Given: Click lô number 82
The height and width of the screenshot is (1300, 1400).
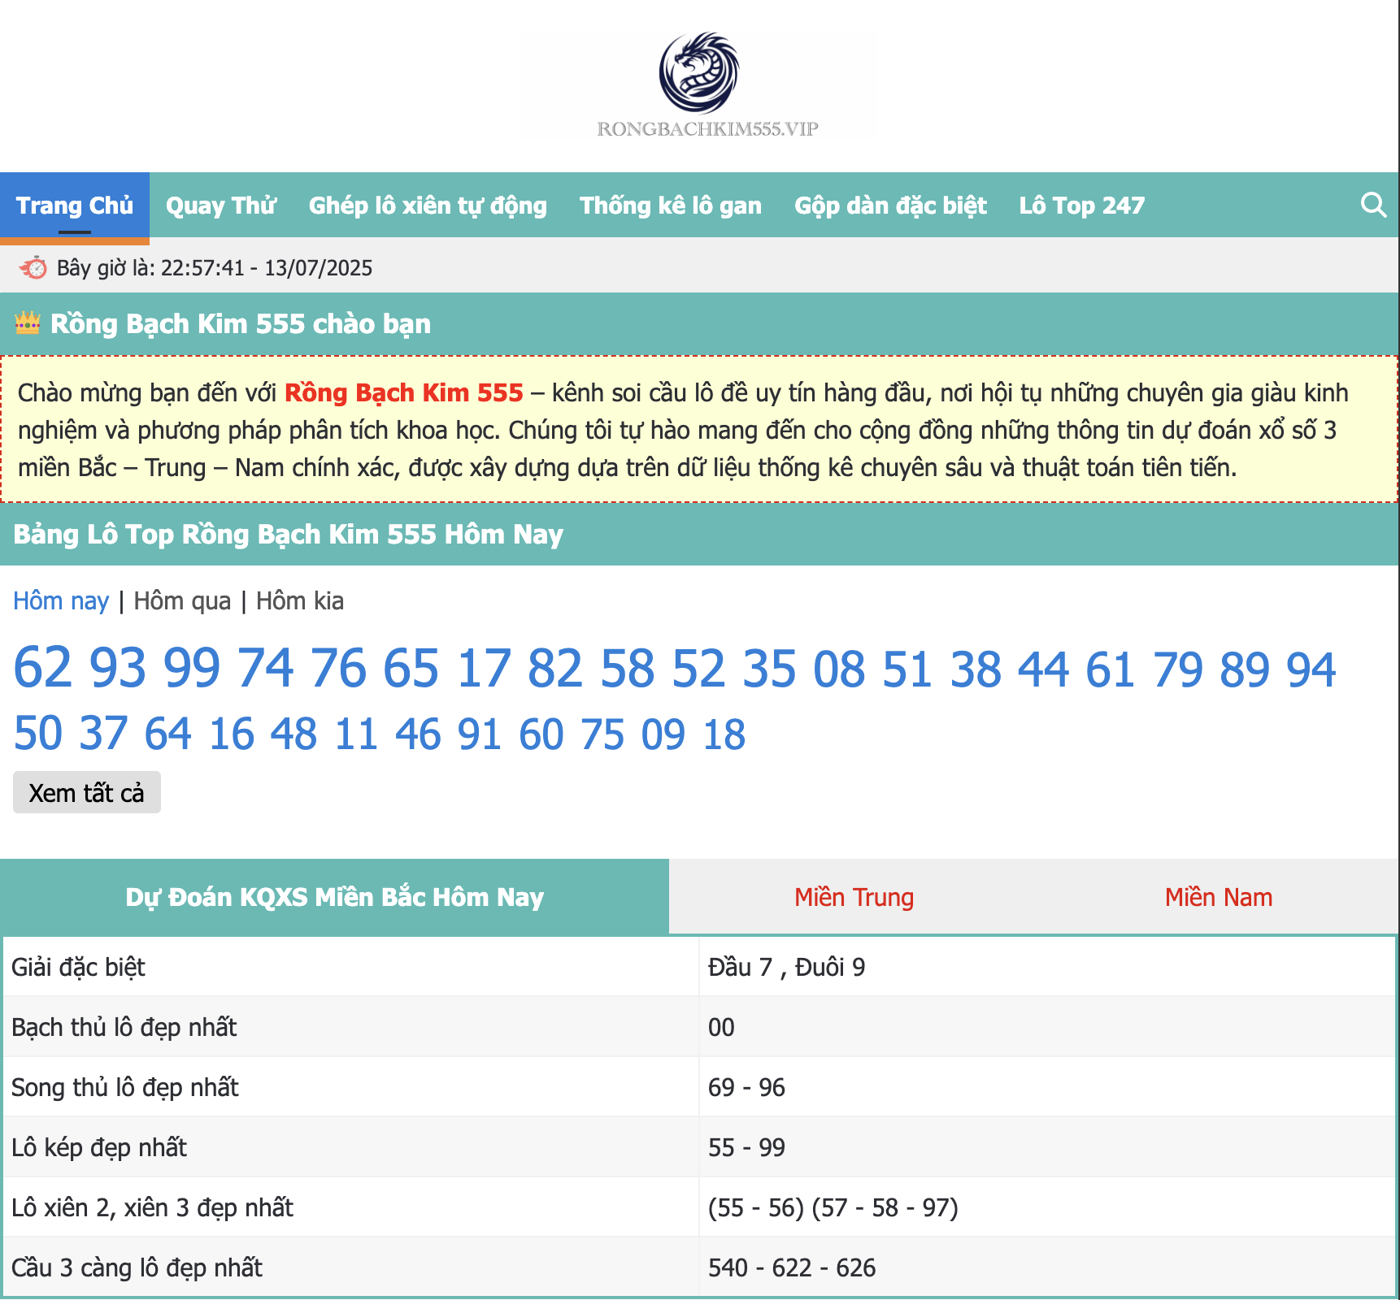Looking at the screenshot, I should [555, 669].
